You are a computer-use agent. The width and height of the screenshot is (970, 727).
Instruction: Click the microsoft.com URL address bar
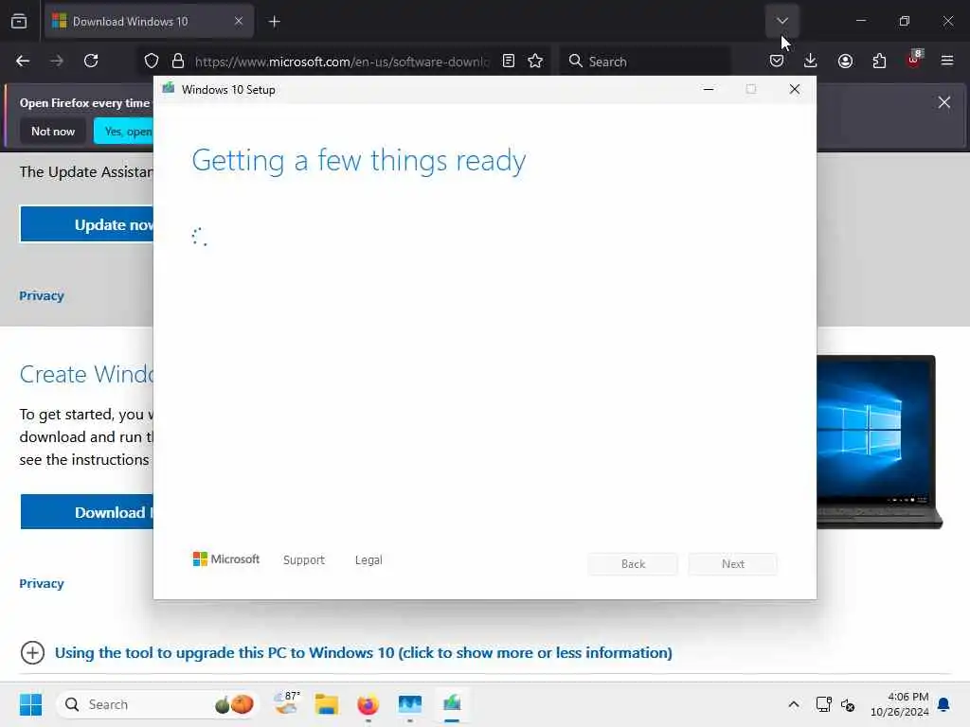(x=342, y=62)
